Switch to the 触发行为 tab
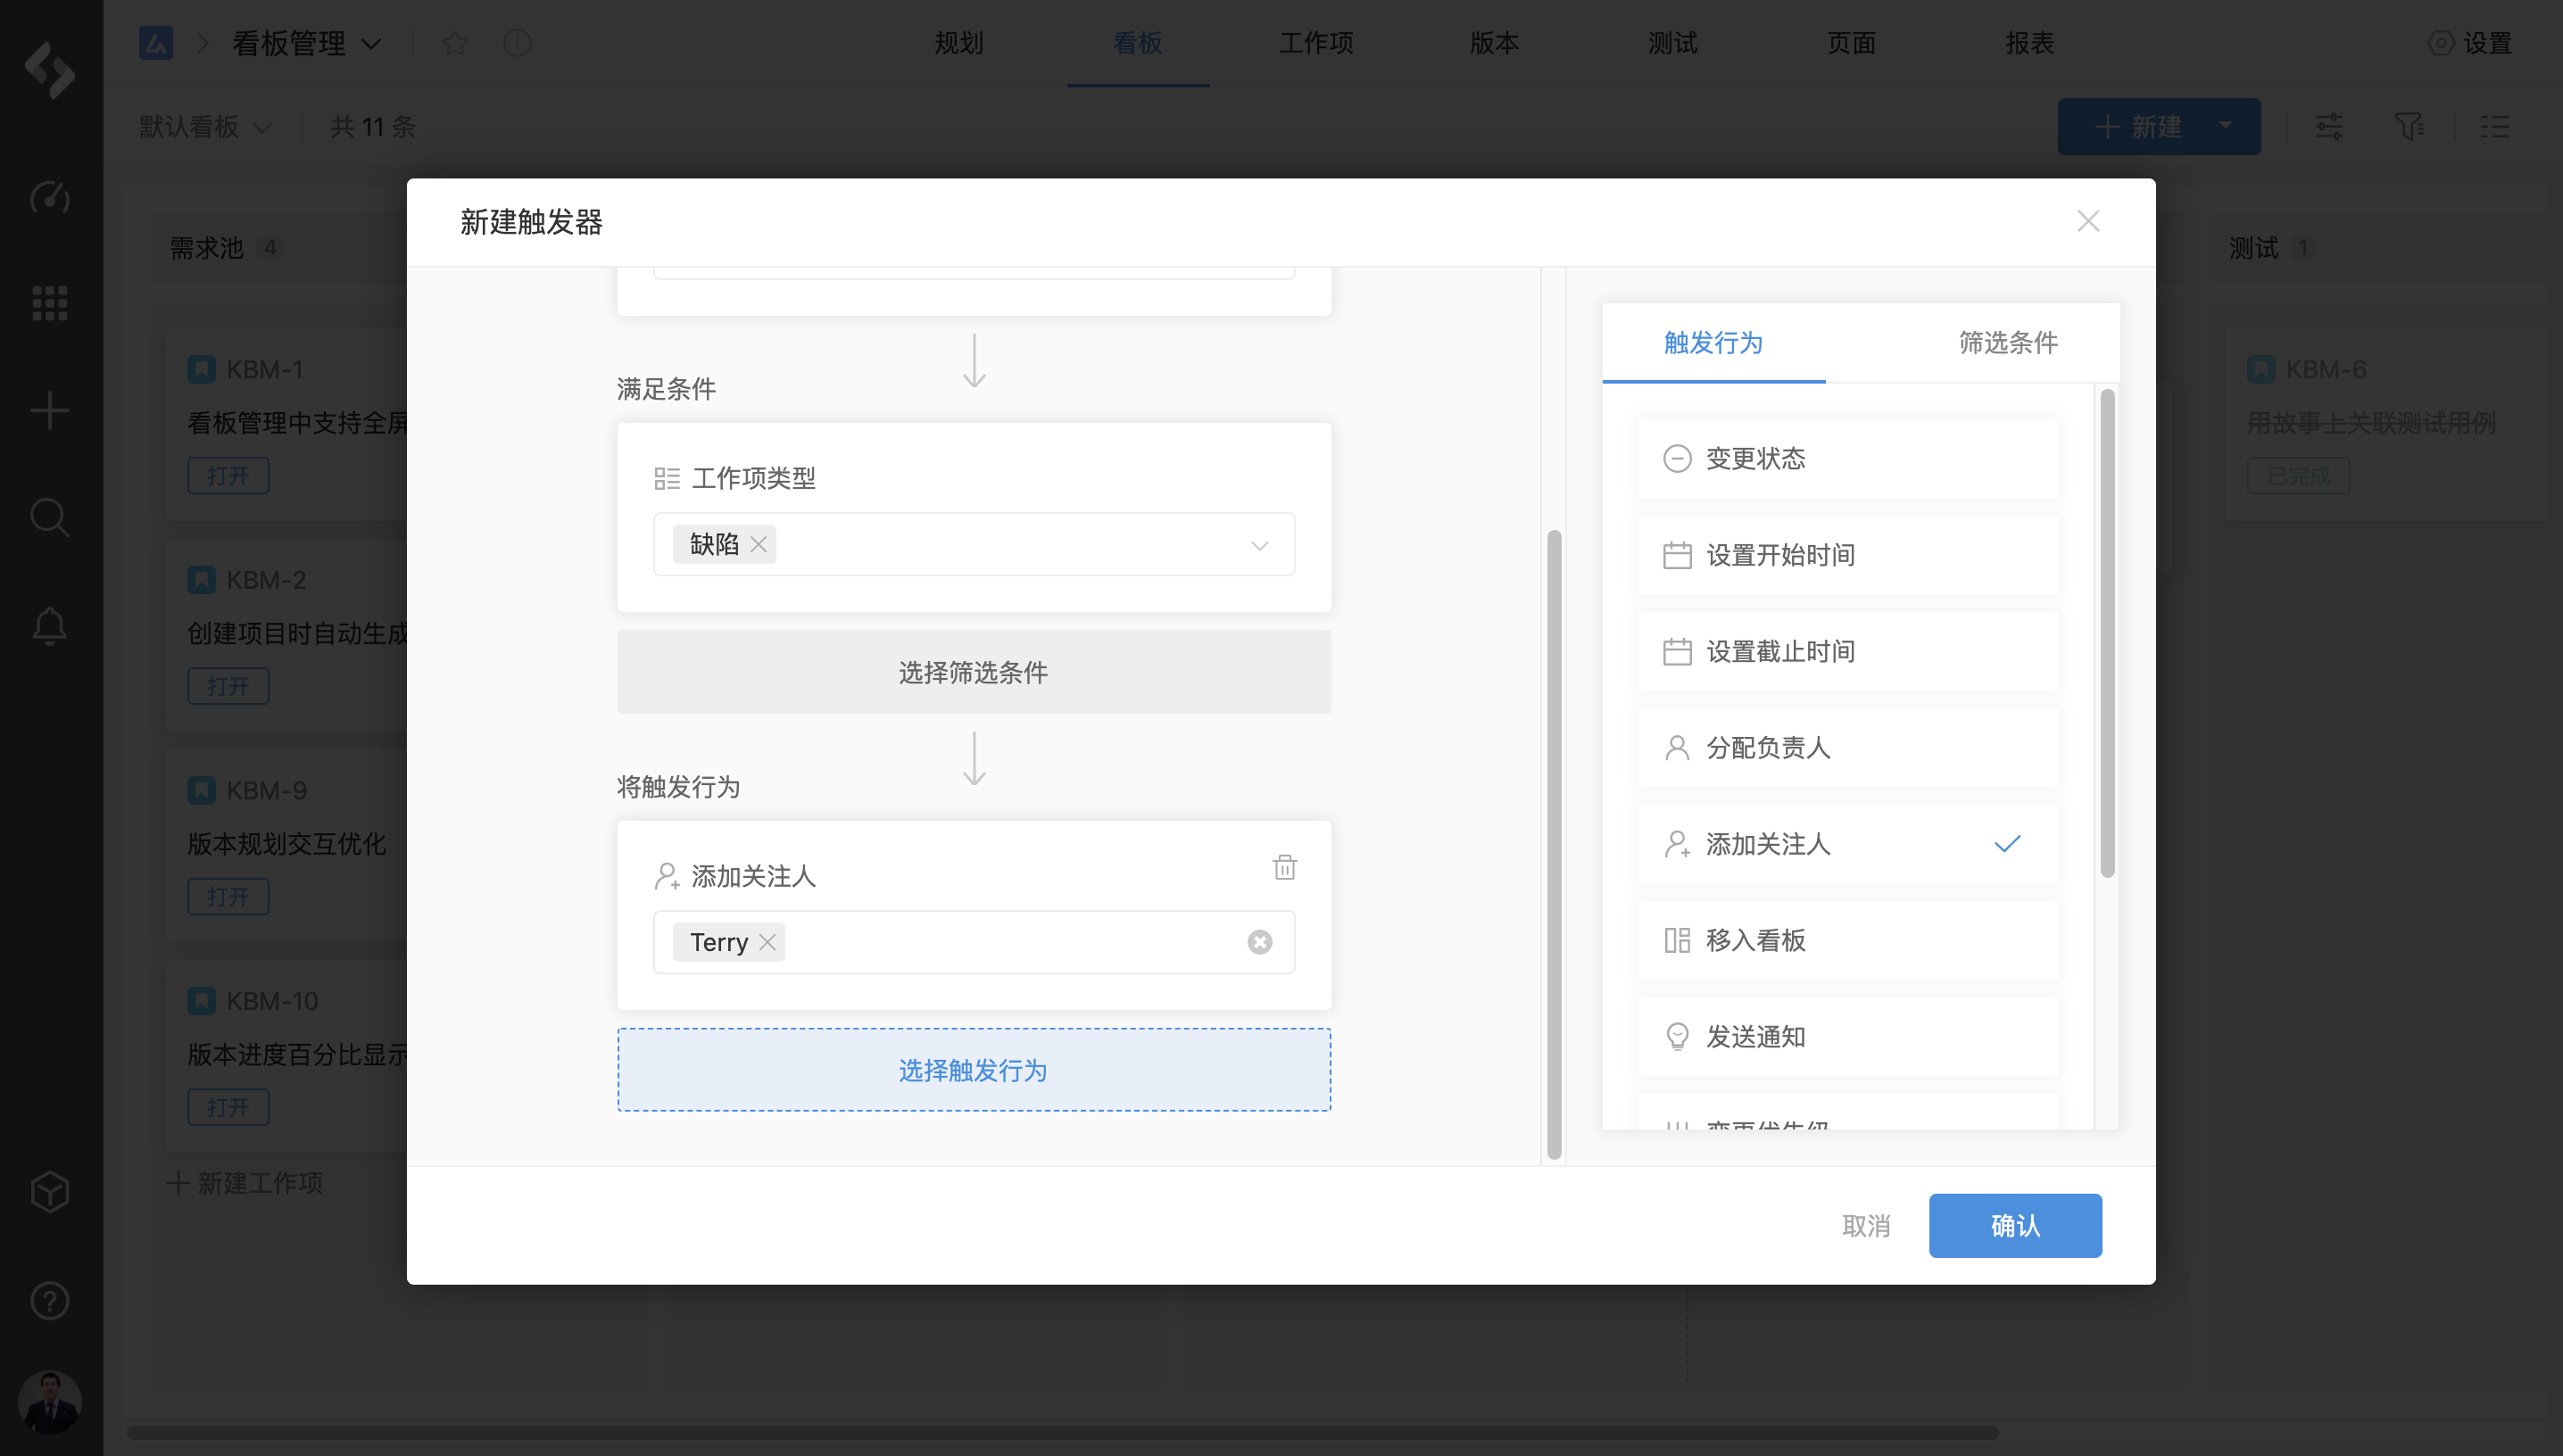Screen dimensions: 2563x1456 [1712, 343]
